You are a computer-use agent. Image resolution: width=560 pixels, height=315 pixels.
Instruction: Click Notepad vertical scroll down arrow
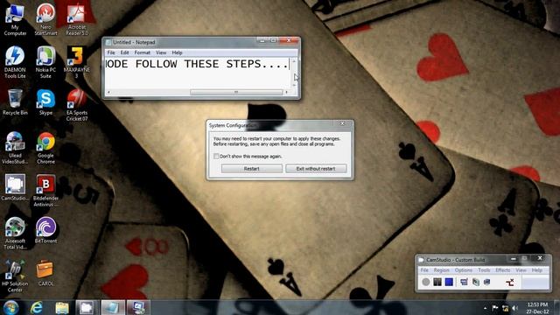tap(294, 85)
